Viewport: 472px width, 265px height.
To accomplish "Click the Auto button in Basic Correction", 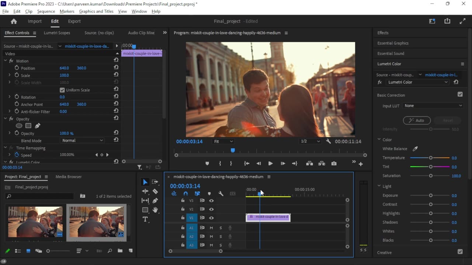I will tap(417, 120).
